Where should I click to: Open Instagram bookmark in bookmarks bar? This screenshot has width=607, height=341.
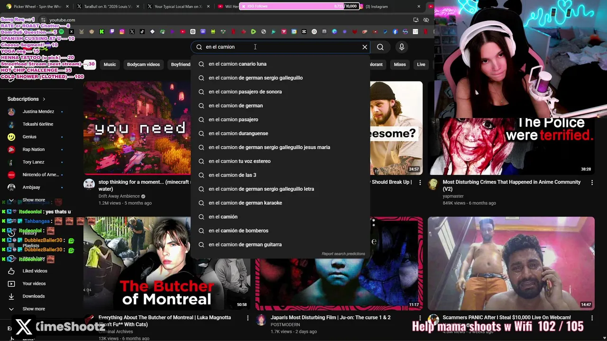[122, 32]
